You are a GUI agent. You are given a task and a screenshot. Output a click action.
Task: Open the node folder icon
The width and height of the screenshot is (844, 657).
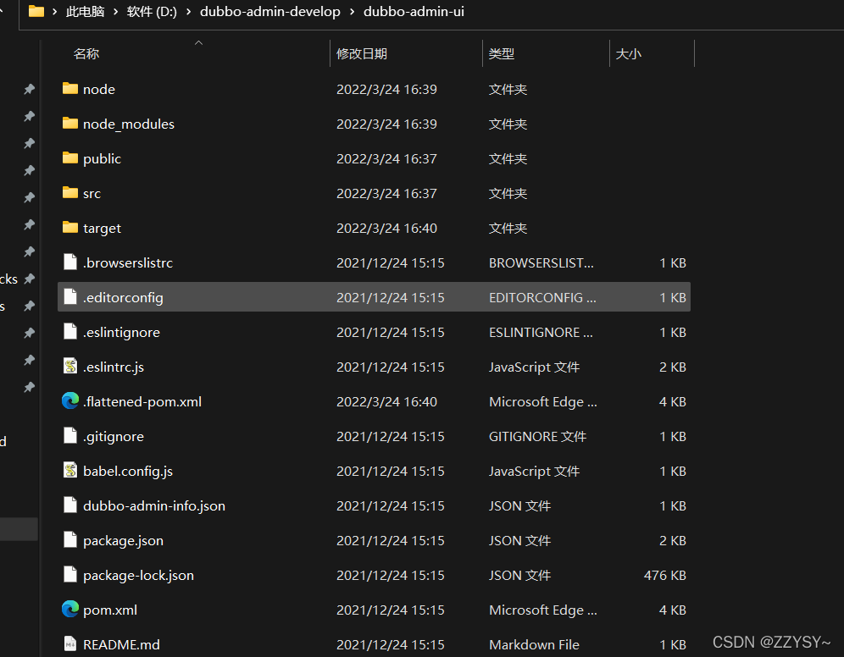coord(70,88)
